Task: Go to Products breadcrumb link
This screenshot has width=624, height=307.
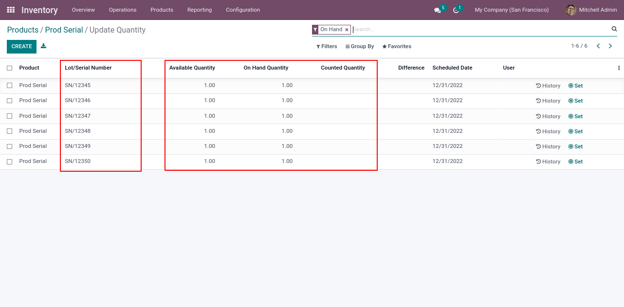Action: point(23,30)
